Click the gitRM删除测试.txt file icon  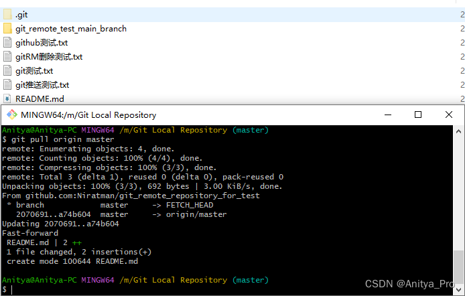point(7,57)
